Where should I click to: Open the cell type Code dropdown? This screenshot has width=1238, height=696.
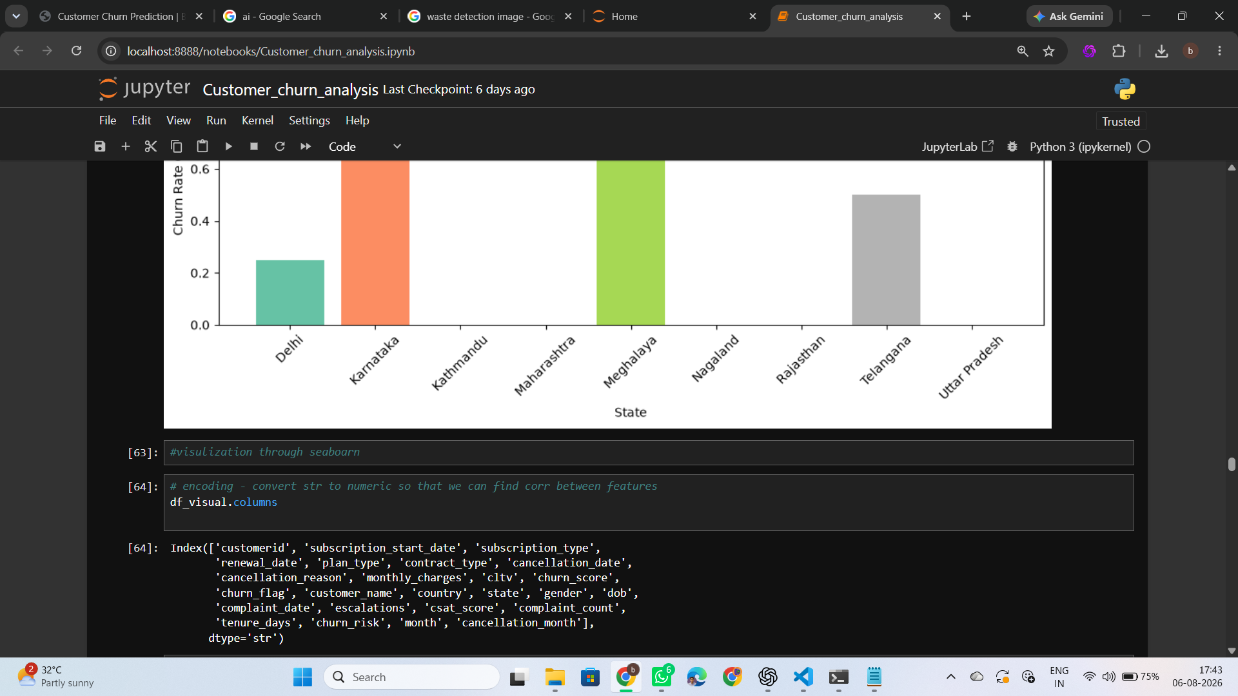(x=365, y=146)
